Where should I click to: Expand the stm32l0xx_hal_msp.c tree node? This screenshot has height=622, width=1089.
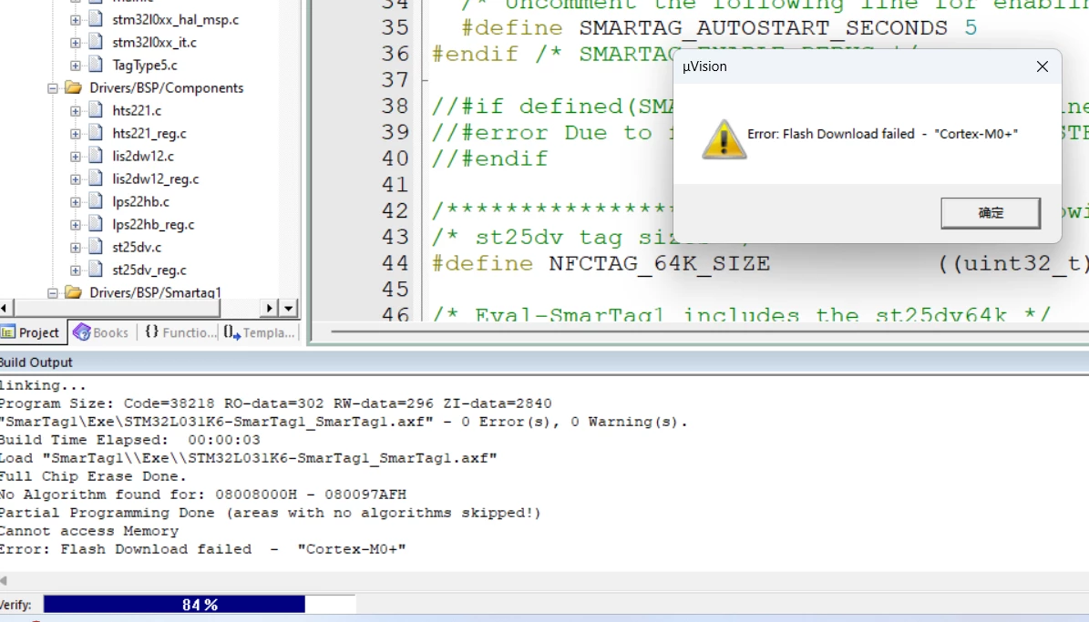click(x=75, y=20)
